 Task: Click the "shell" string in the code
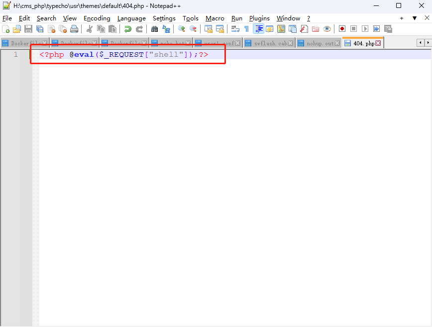(x=166, y=55)
